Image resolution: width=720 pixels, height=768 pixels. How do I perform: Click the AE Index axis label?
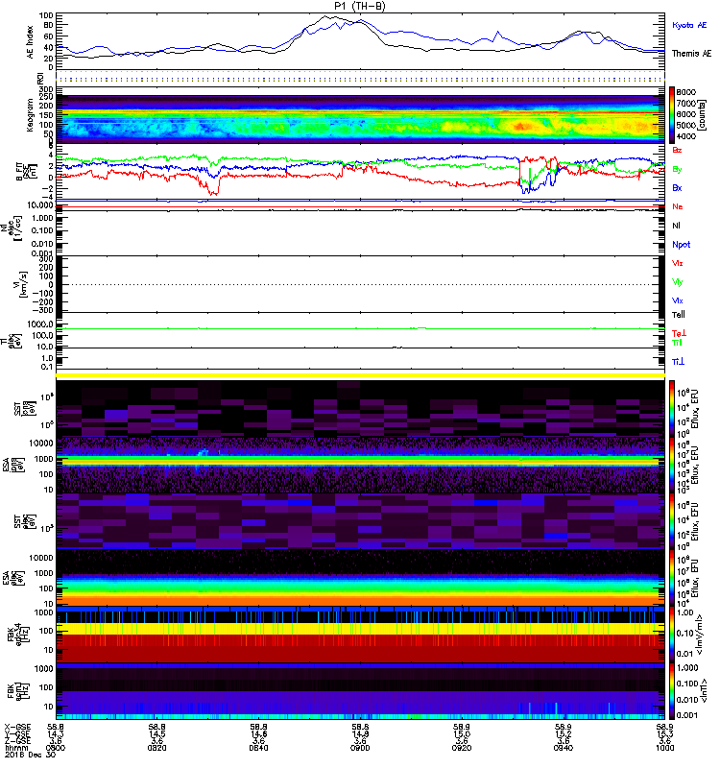coord(31,42)
